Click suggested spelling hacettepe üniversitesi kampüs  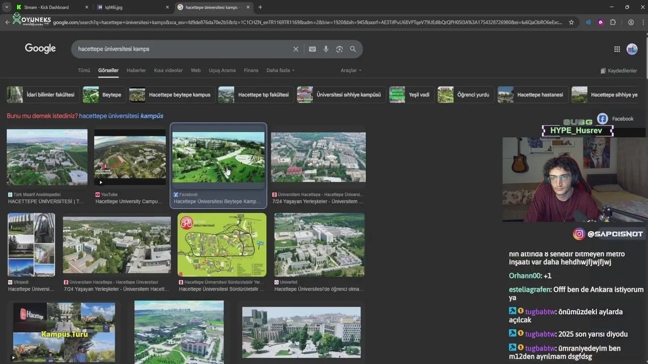[x=121, y=116]
